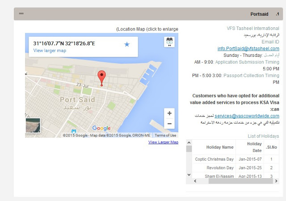
Task: Select 'Coptic Christmas Day' cell
Action: 214,159
